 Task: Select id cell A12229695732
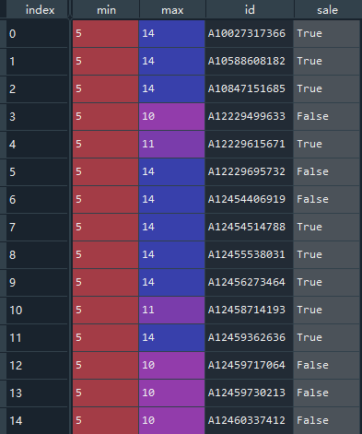click(x=249, y=171)
